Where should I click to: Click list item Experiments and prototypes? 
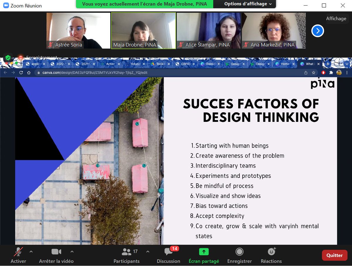tap(233, 176)
